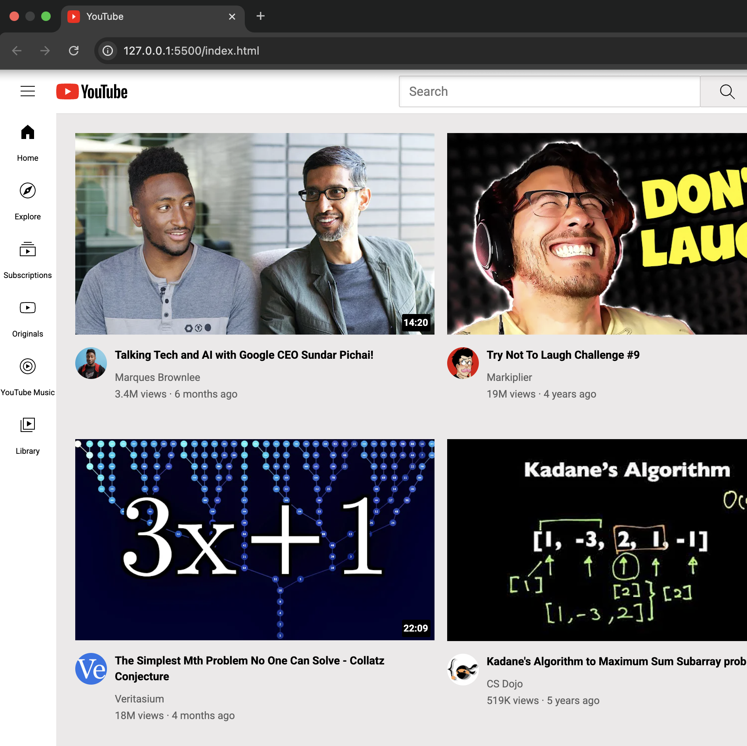The width and height of the screenshot is (747, 746).
Task: Click the browser reload icon
Action: point(74,51)
